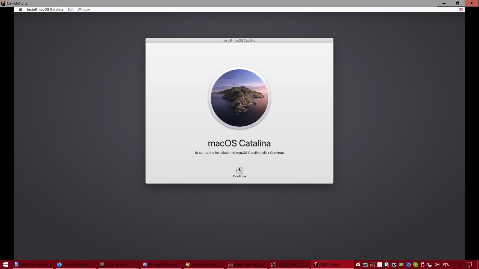Image resolution: width=479 pixels, height=269 pixels.
Task: Open the Window menu
Action: [x=84, y=10]
